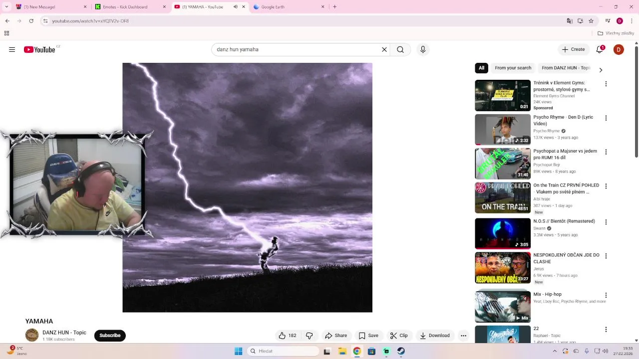This screenshot has height=359, width=639.
Task: Open media controls in Chrome toolbar
Action: (x=608, y=21)
